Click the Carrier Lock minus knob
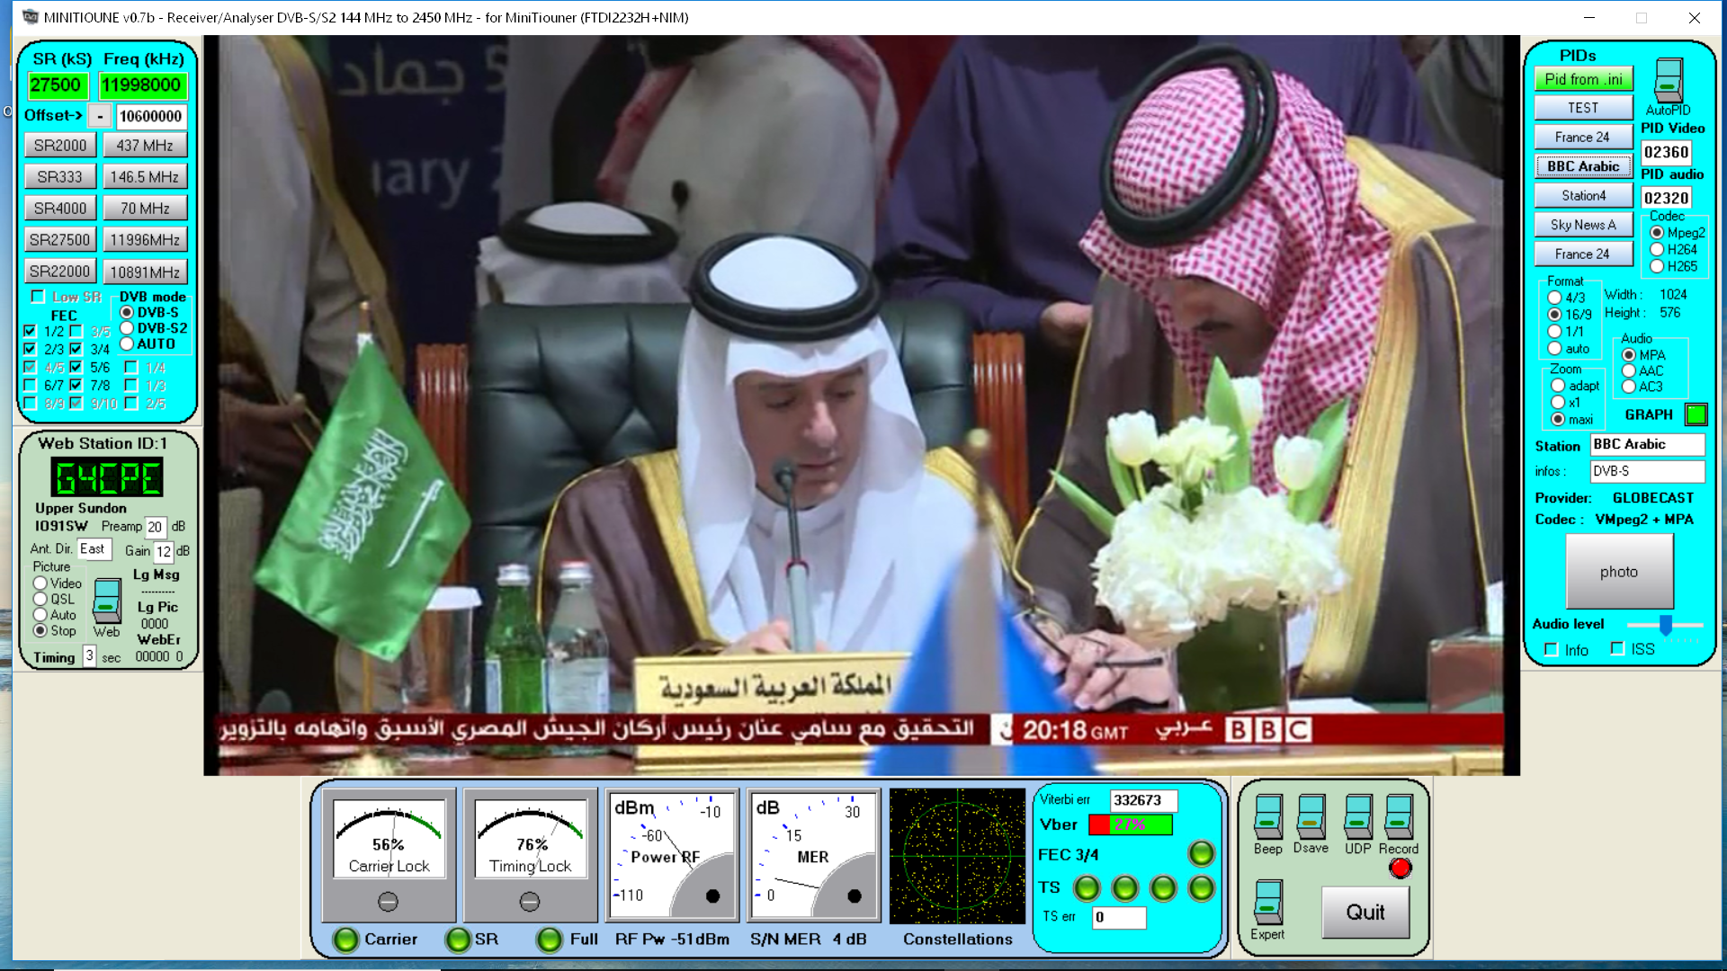 click(x=388, y=901)
